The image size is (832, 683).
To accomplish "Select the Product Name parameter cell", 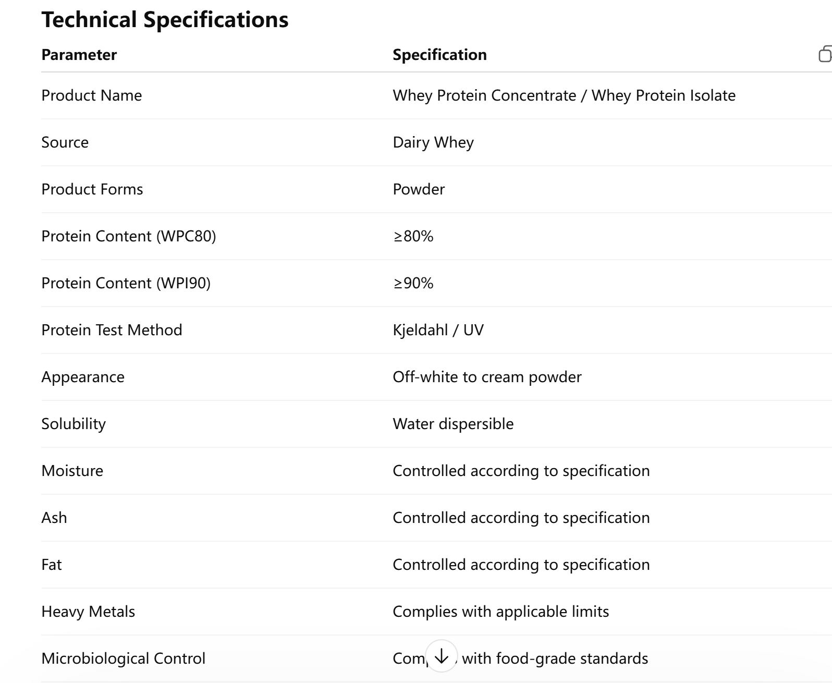I will [x=92, y=95].
